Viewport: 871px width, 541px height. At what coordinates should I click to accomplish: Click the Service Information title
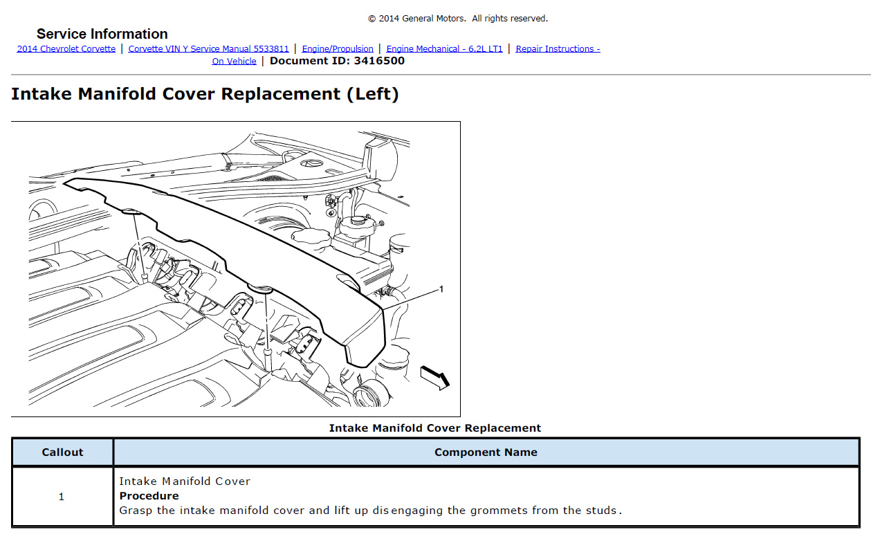tap(102, 34)
